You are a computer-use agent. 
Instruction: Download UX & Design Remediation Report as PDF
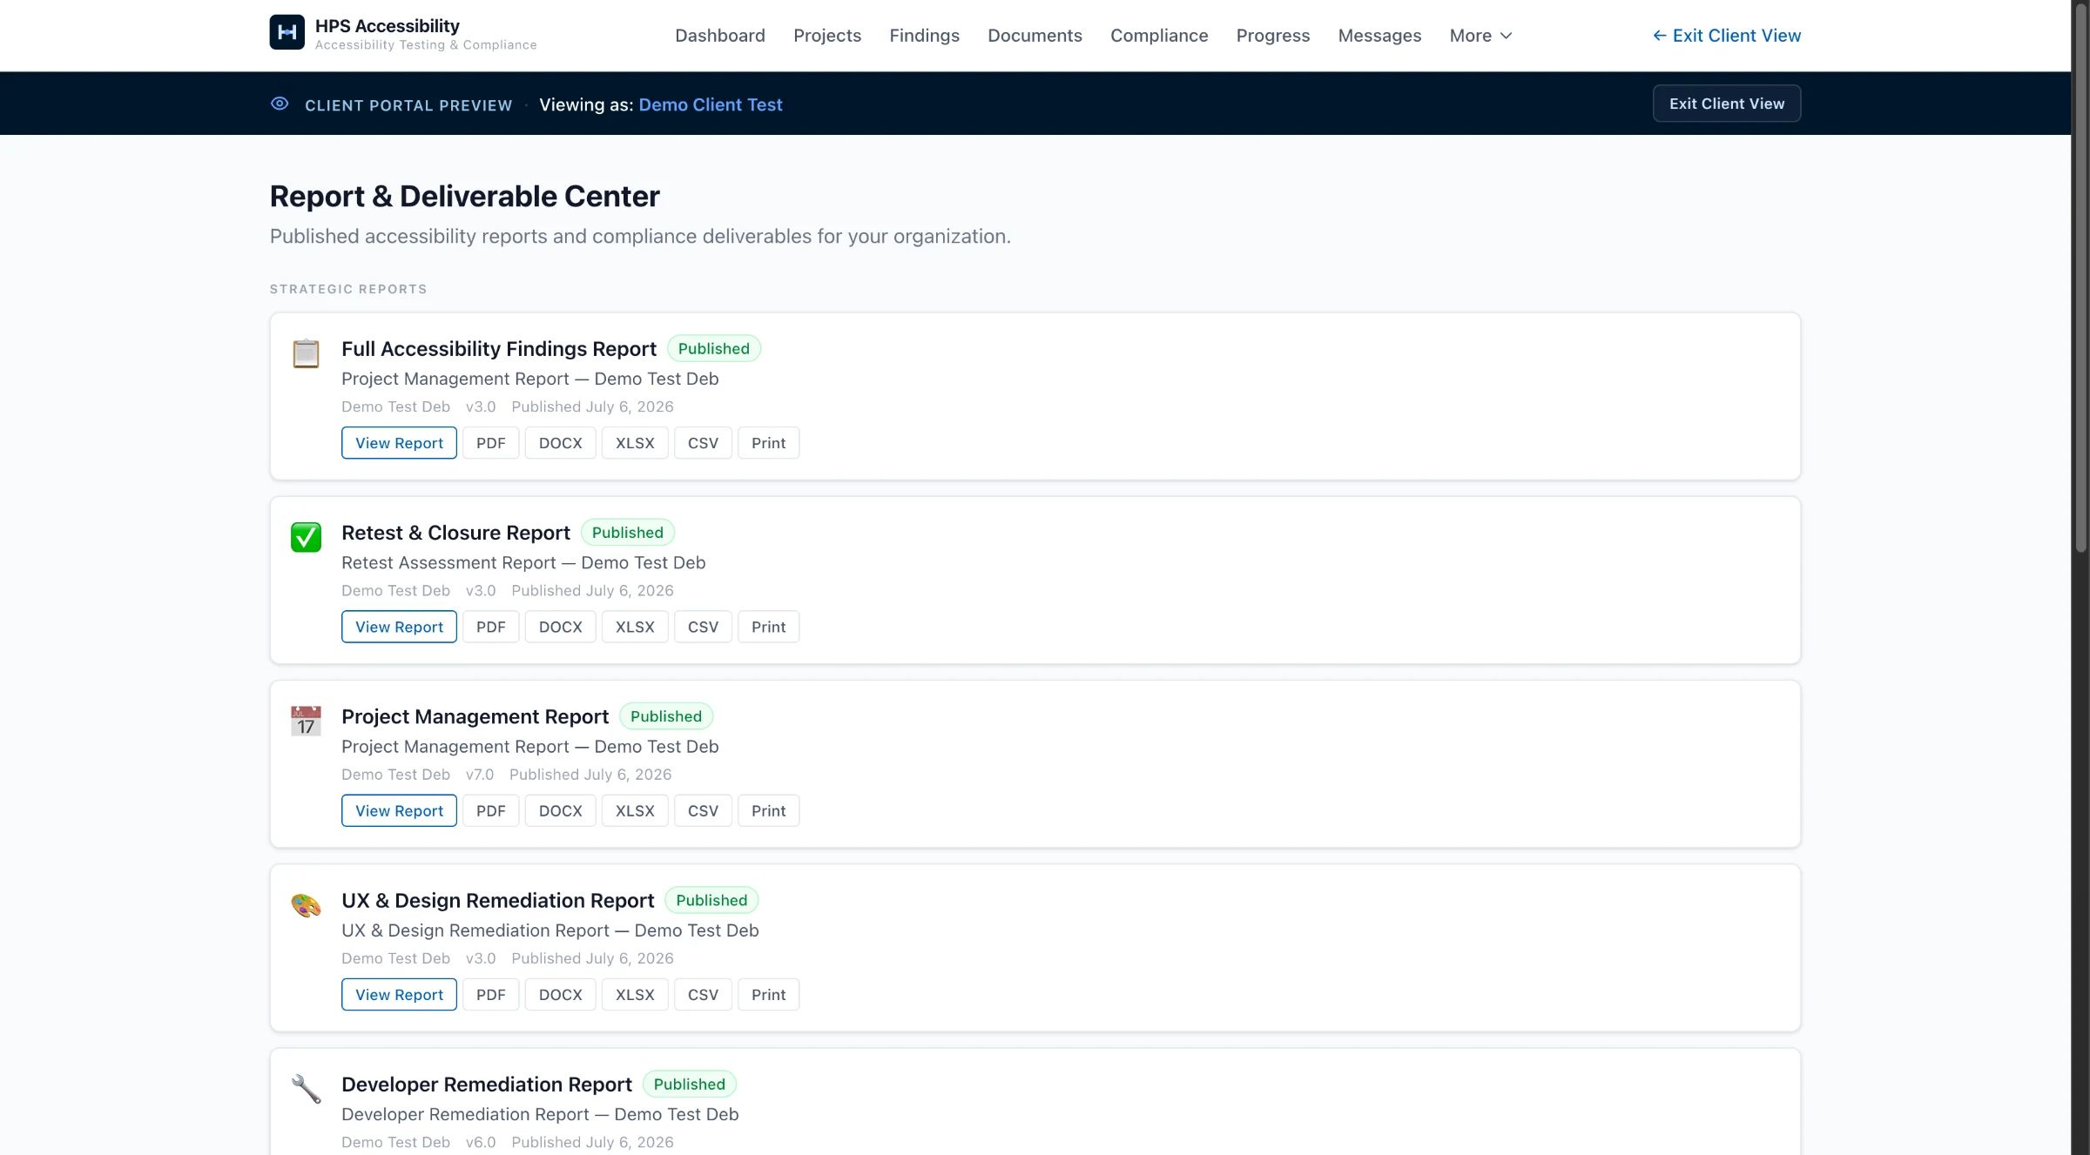(491, 995)
